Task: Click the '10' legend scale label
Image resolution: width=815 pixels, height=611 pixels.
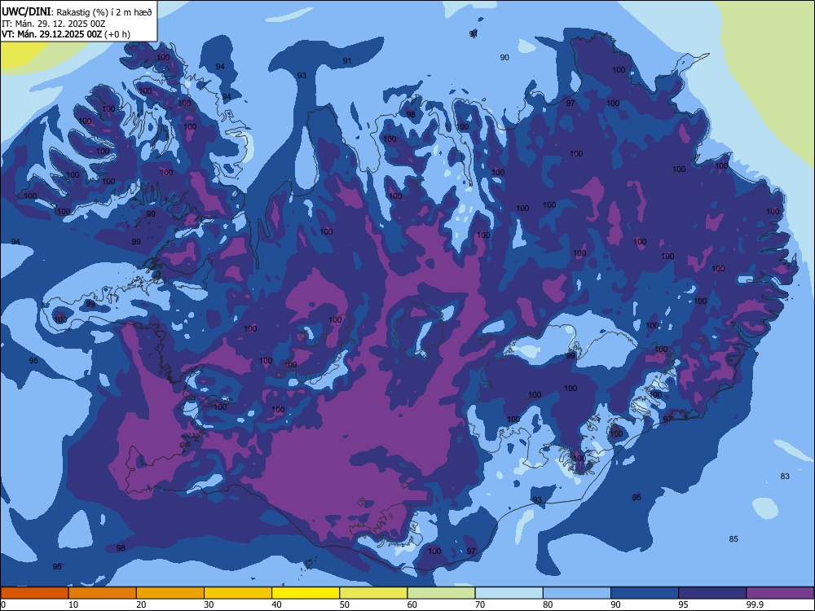Action: 73,604
